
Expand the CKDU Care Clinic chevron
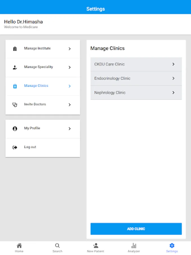[x=173, y=64]
